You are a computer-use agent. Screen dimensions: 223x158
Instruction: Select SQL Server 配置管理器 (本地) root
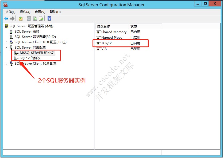click(32, 26)
